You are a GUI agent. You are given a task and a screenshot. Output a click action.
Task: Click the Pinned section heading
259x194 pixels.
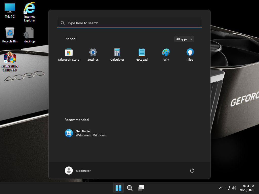70,39
